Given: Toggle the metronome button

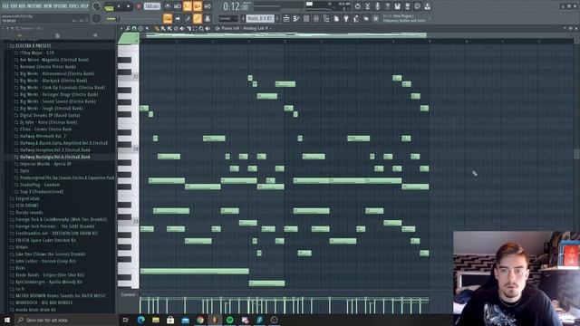Looking at the screenshot, I should (168, 6).
